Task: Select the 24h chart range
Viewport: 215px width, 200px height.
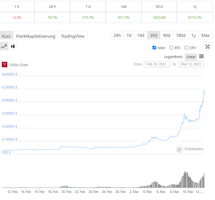Action: click(x=117, y=35)
